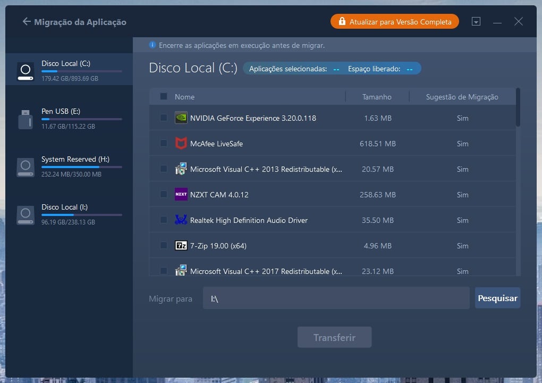Click the info icon next to the warning message
Screen dimensions: 542x383
153,45
